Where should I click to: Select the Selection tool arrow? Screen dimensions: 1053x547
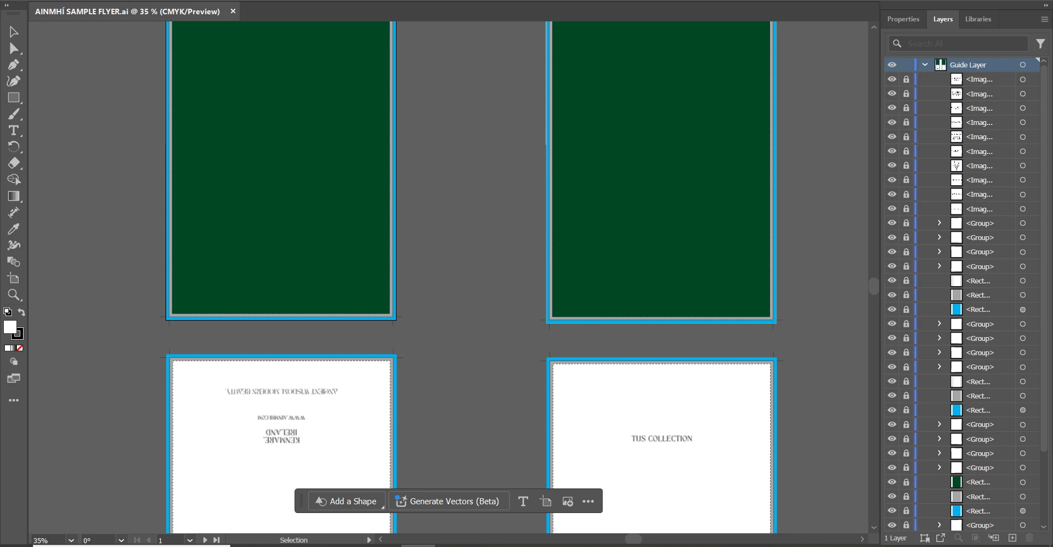click(14, 32)
